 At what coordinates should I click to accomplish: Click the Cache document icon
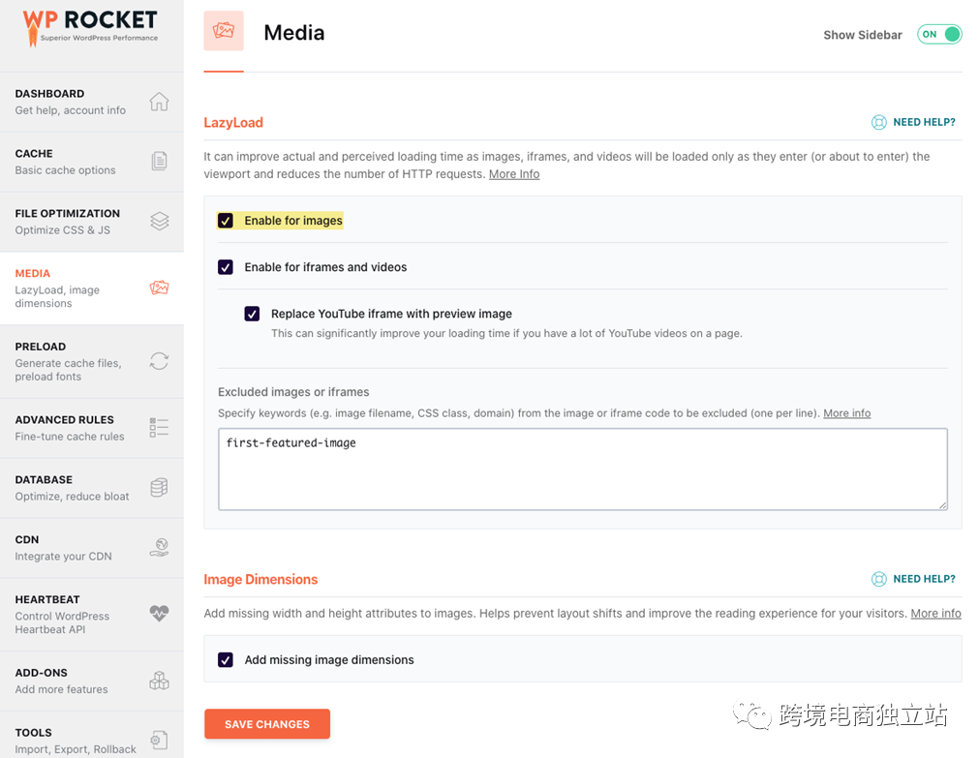point(159,161)
